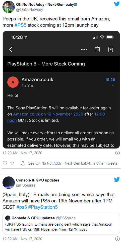This screenshot has height=242, width=121.
Task: See Oh No Not Addy's other Tweets
Action: click(69, 163)
